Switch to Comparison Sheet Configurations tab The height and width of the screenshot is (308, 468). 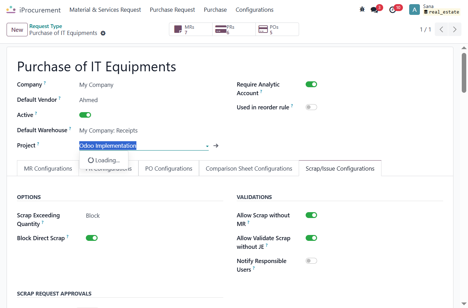click(249, 169)
